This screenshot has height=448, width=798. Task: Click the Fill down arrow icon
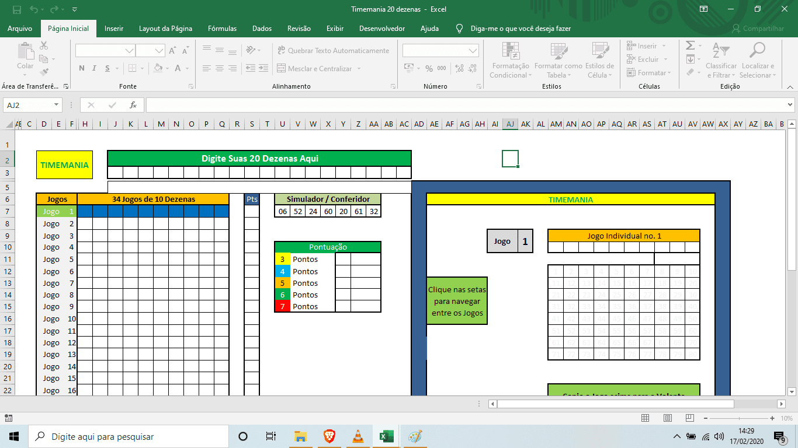point(690,59)
